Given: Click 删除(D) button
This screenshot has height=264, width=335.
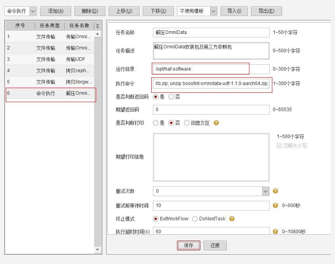Looking at the screenshot, I should click(x=90, y=11).
